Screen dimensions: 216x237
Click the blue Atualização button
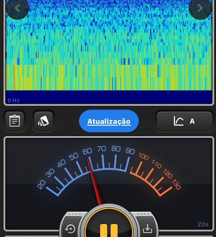pyautogui.click(x=109, y=121)
